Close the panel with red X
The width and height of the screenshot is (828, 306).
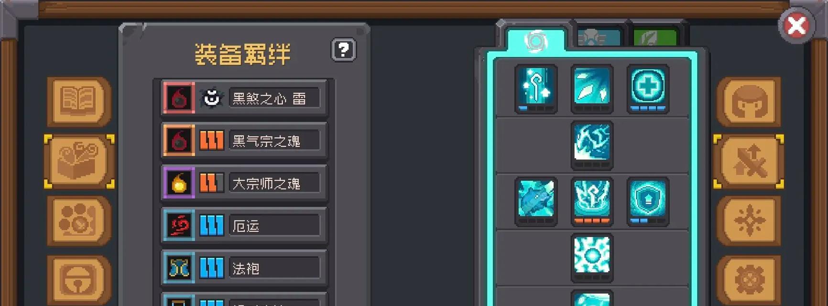(796, 26)
